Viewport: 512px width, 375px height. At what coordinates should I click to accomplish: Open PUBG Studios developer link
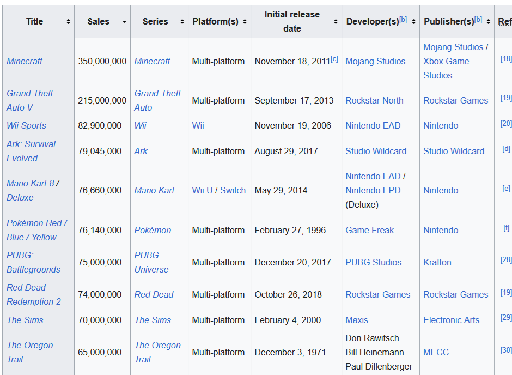373,262
